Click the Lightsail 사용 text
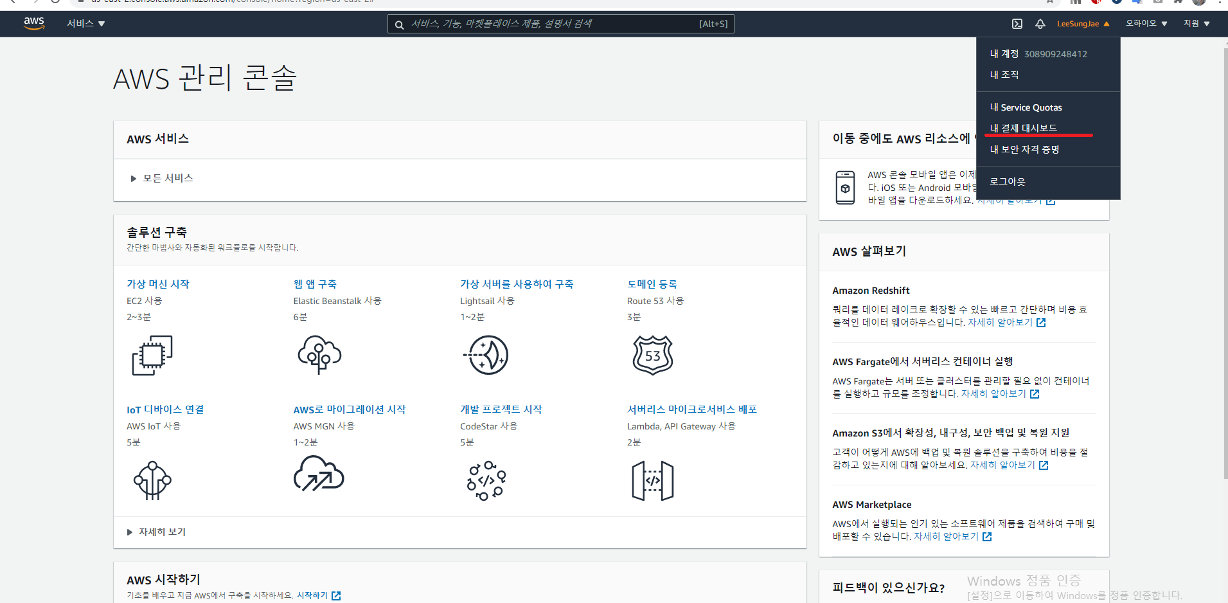This screenshot has height=603, width=1228. point(487,301)
